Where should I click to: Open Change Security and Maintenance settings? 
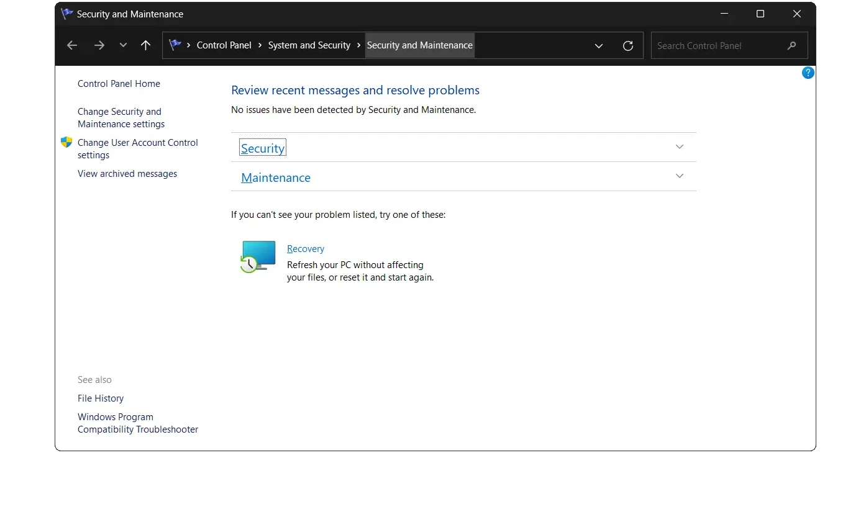(x=121, y=118)
